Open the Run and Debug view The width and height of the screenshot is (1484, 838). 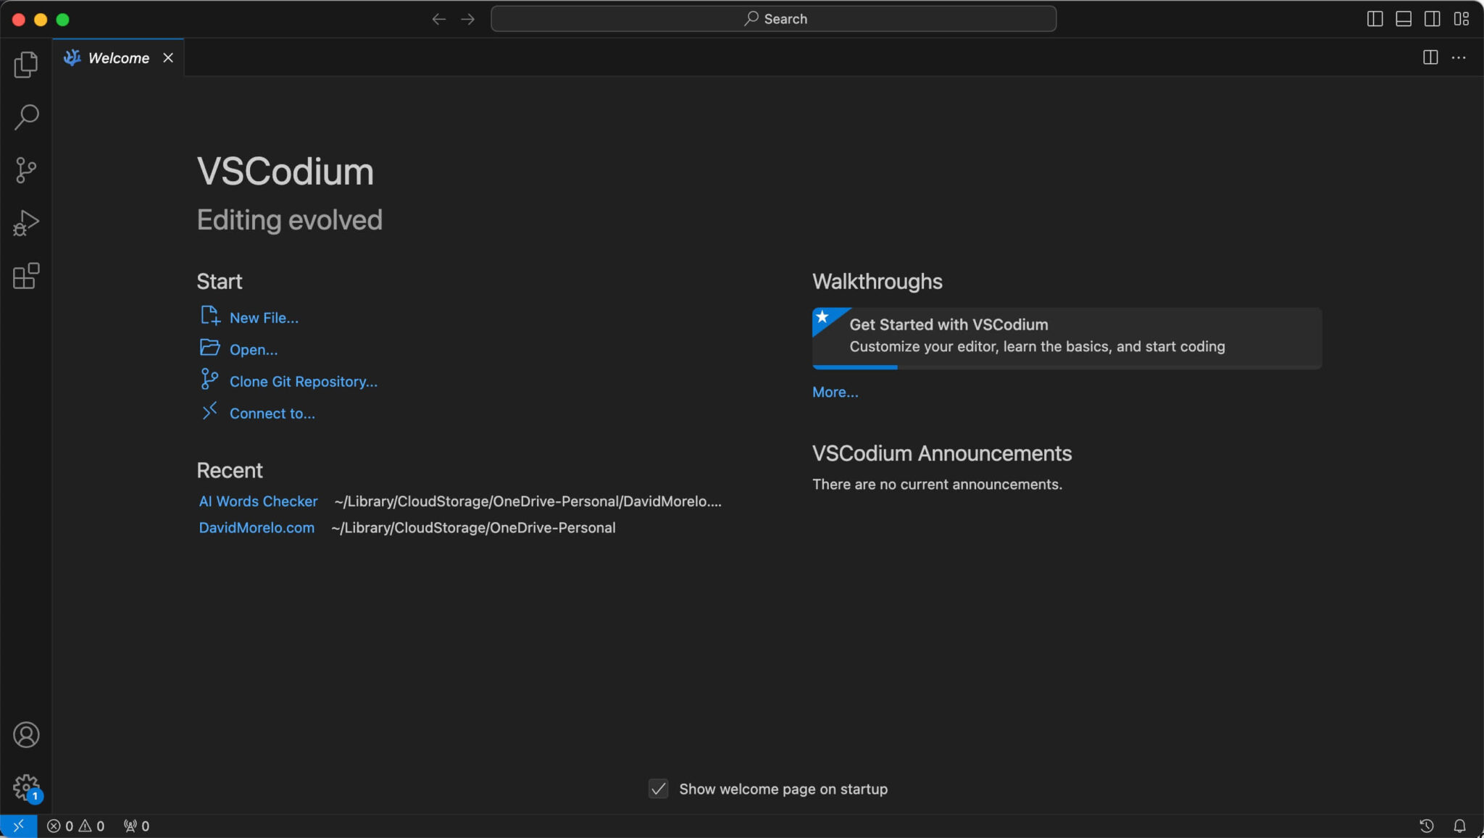(26, 222)
